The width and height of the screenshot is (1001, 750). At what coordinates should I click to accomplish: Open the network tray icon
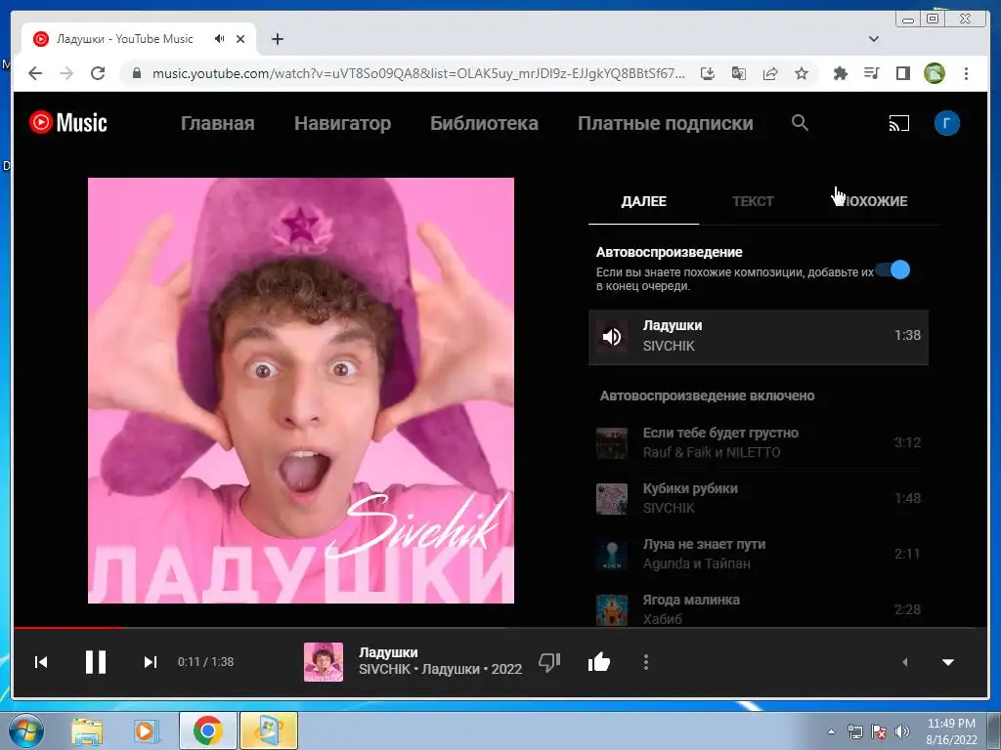click(854, 731)
